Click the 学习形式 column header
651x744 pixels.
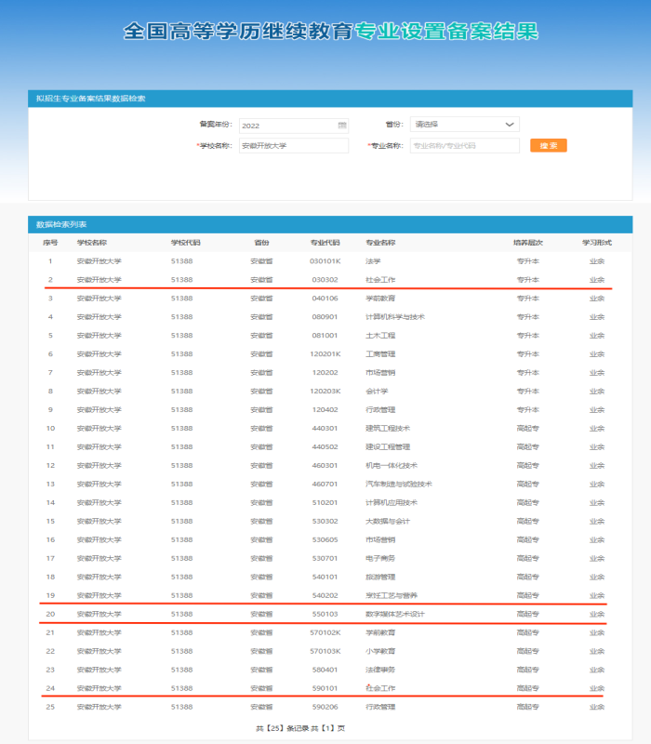click(x=596, y=243)
